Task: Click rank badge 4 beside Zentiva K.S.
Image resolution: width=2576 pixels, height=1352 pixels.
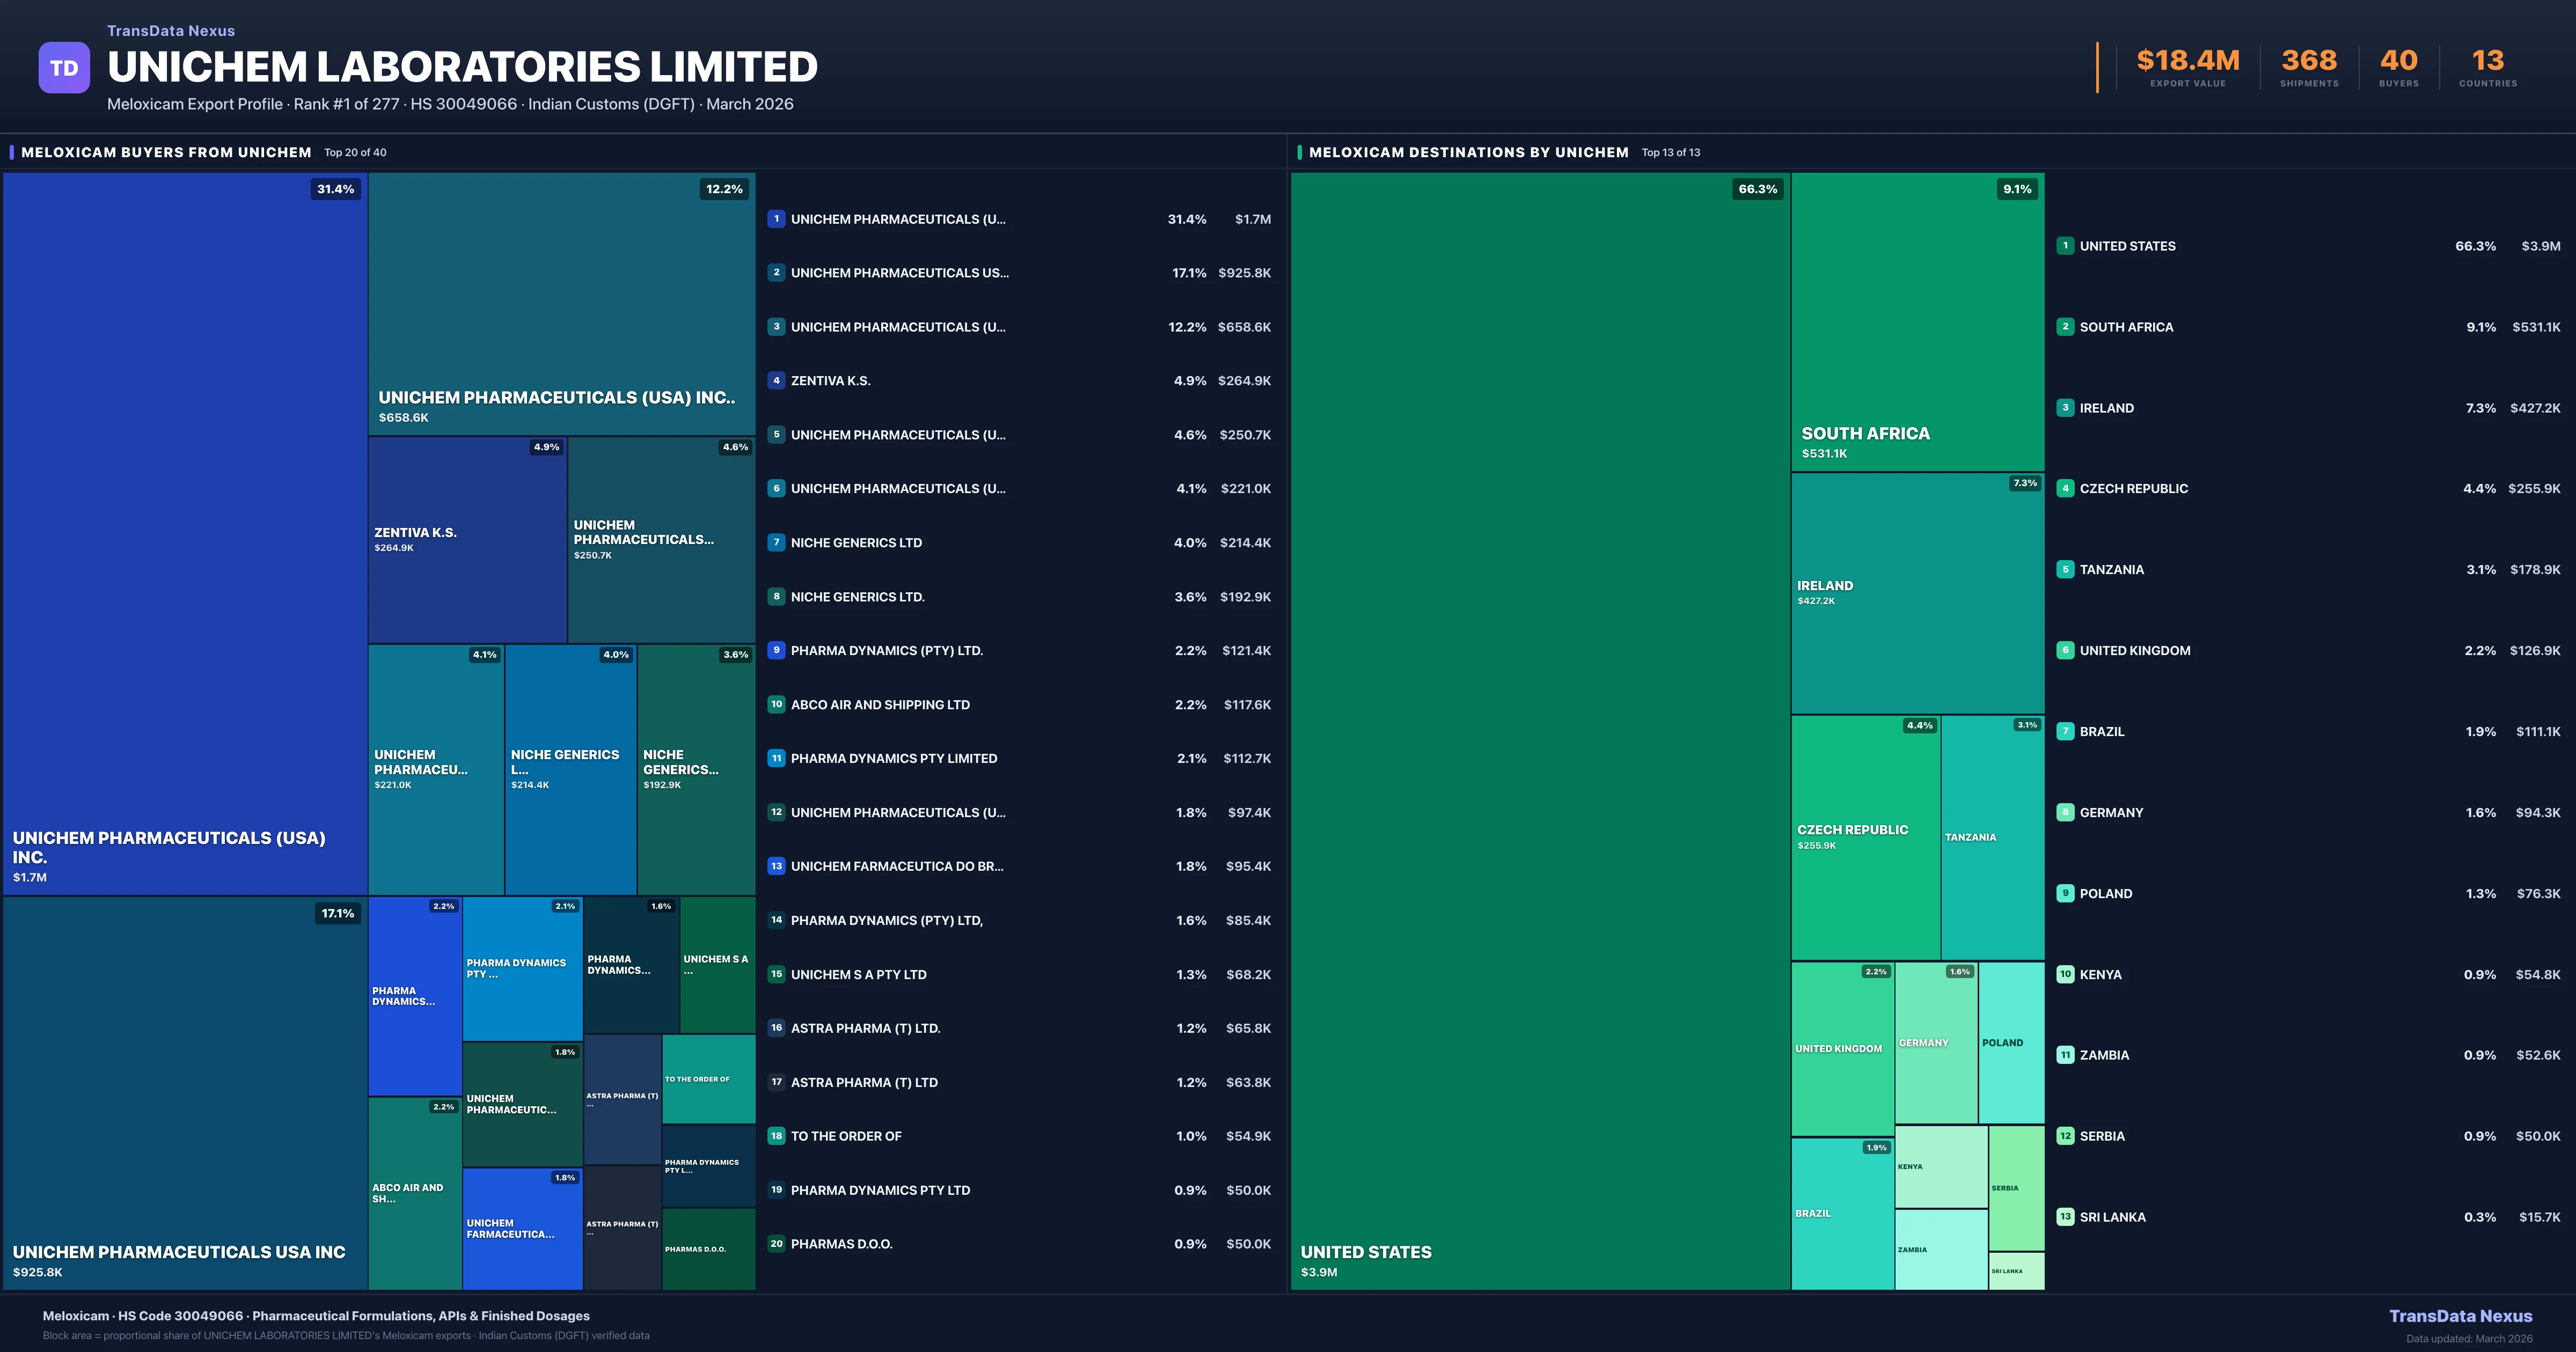Action: [x=776, y=381]
